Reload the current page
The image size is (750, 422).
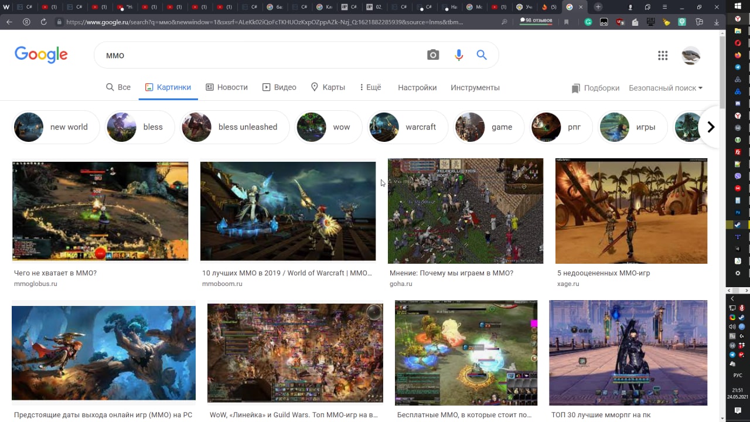click(43, 22)
